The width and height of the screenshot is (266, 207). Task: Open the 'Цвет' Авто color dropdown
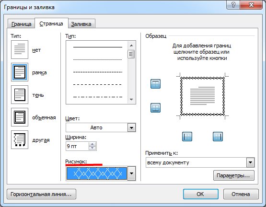(x=131, y=127)
